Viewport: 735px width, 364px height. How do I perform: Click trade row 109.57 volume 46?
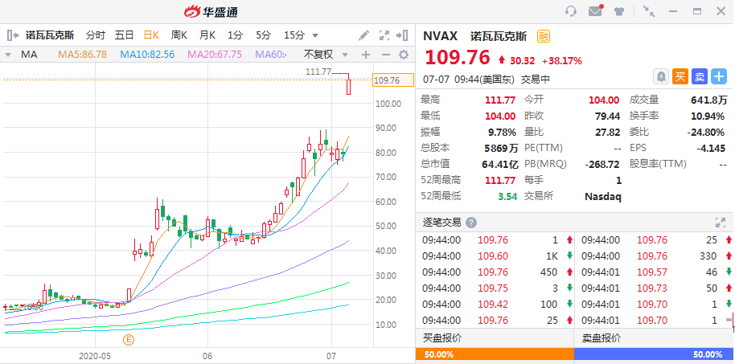coord(655,272)
